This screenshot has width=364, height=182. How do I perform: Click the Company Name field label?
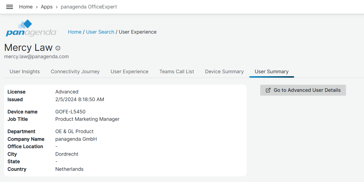pos(26,139)
